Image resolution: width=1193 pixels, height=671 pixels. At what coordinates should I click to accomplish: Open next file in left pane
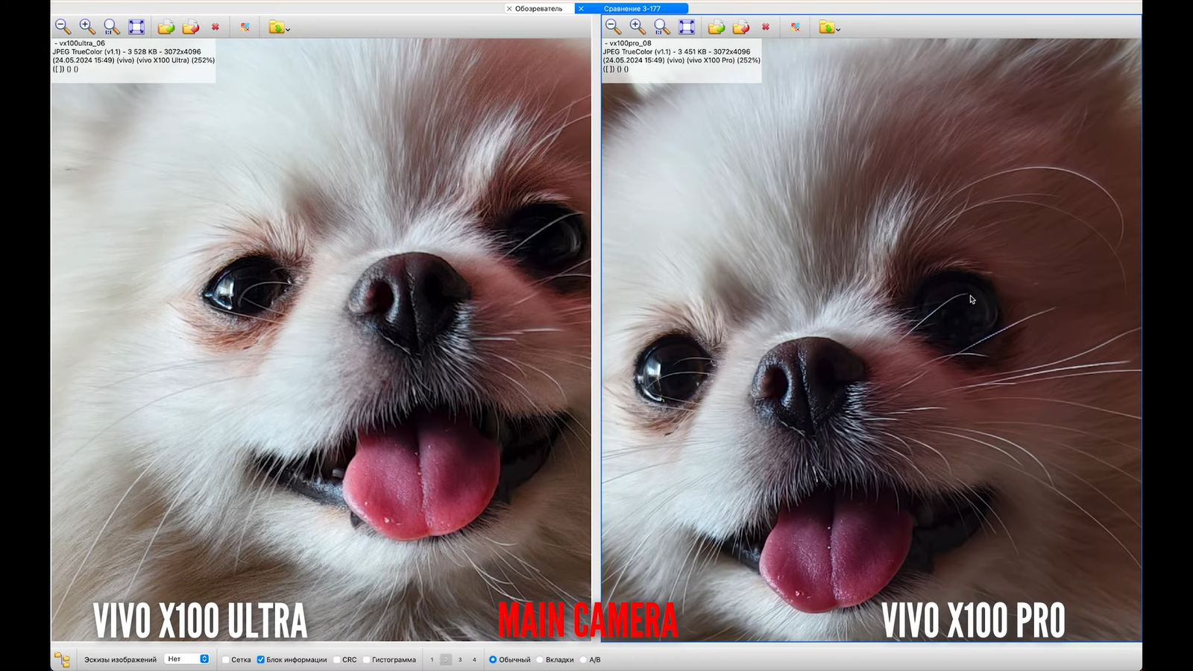191,27
